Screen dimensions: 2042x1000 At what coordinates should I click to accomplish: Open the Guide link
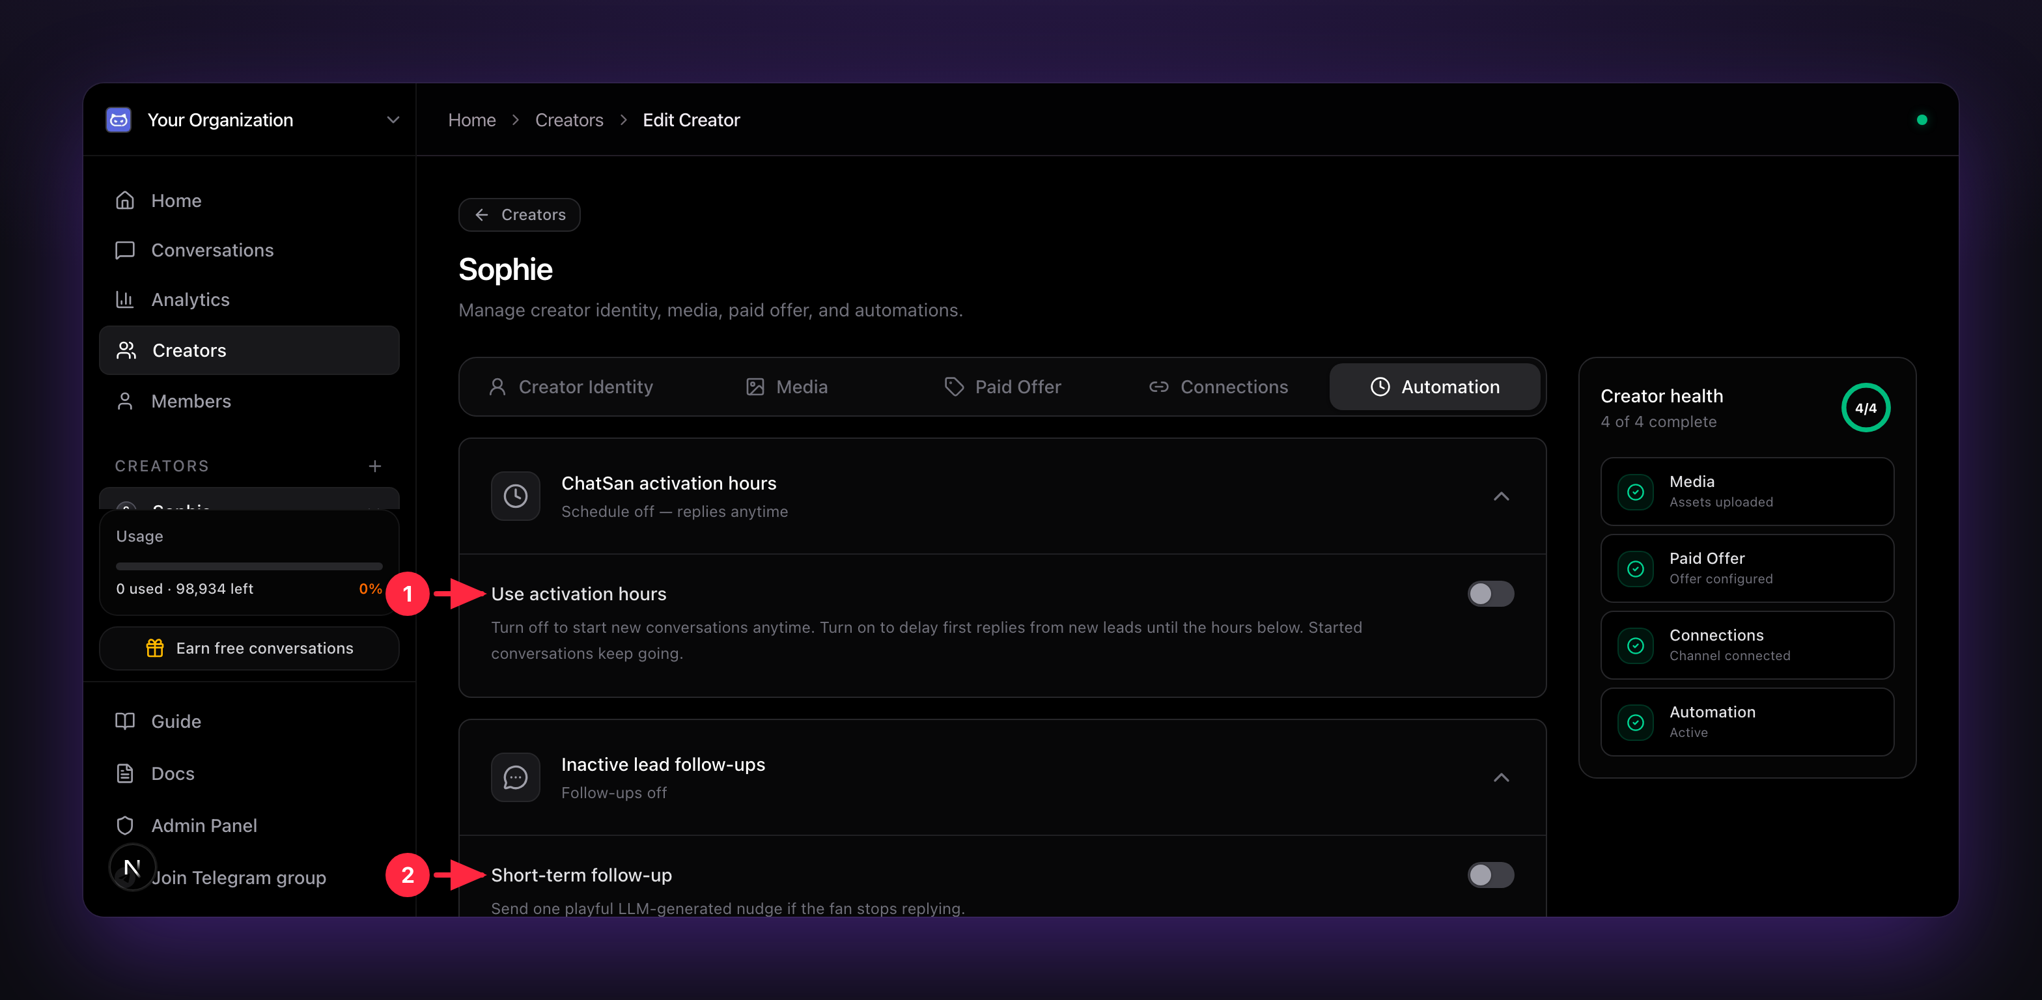click(249, 721)
